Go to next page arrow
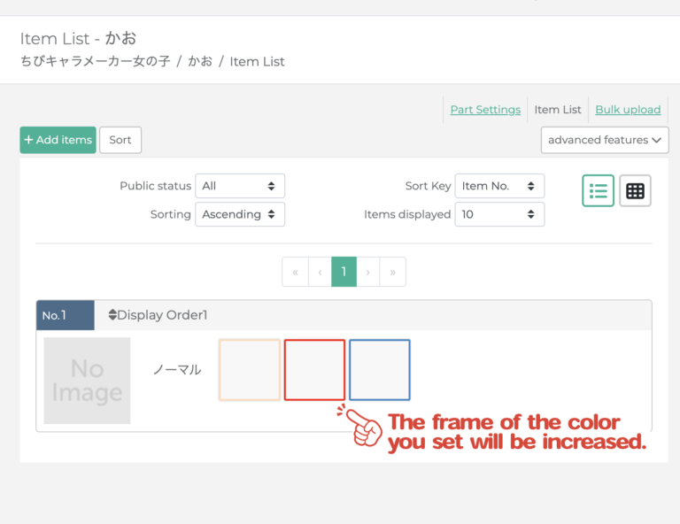 pyautogui.click(x=368, y=272)
